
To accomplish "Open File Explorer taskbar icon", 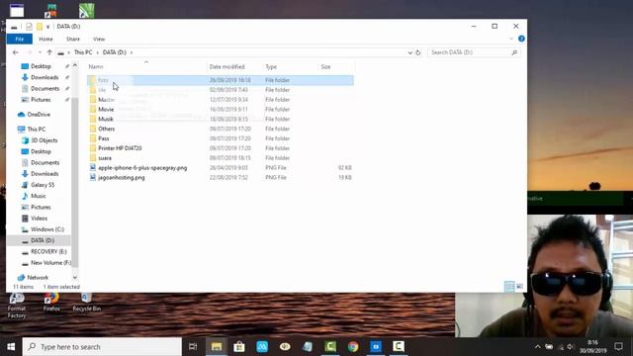I will (x=217, y=347).
